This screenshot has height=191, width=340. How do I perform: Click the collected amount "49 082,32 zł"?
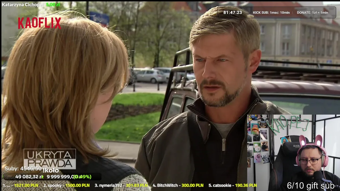29,177
